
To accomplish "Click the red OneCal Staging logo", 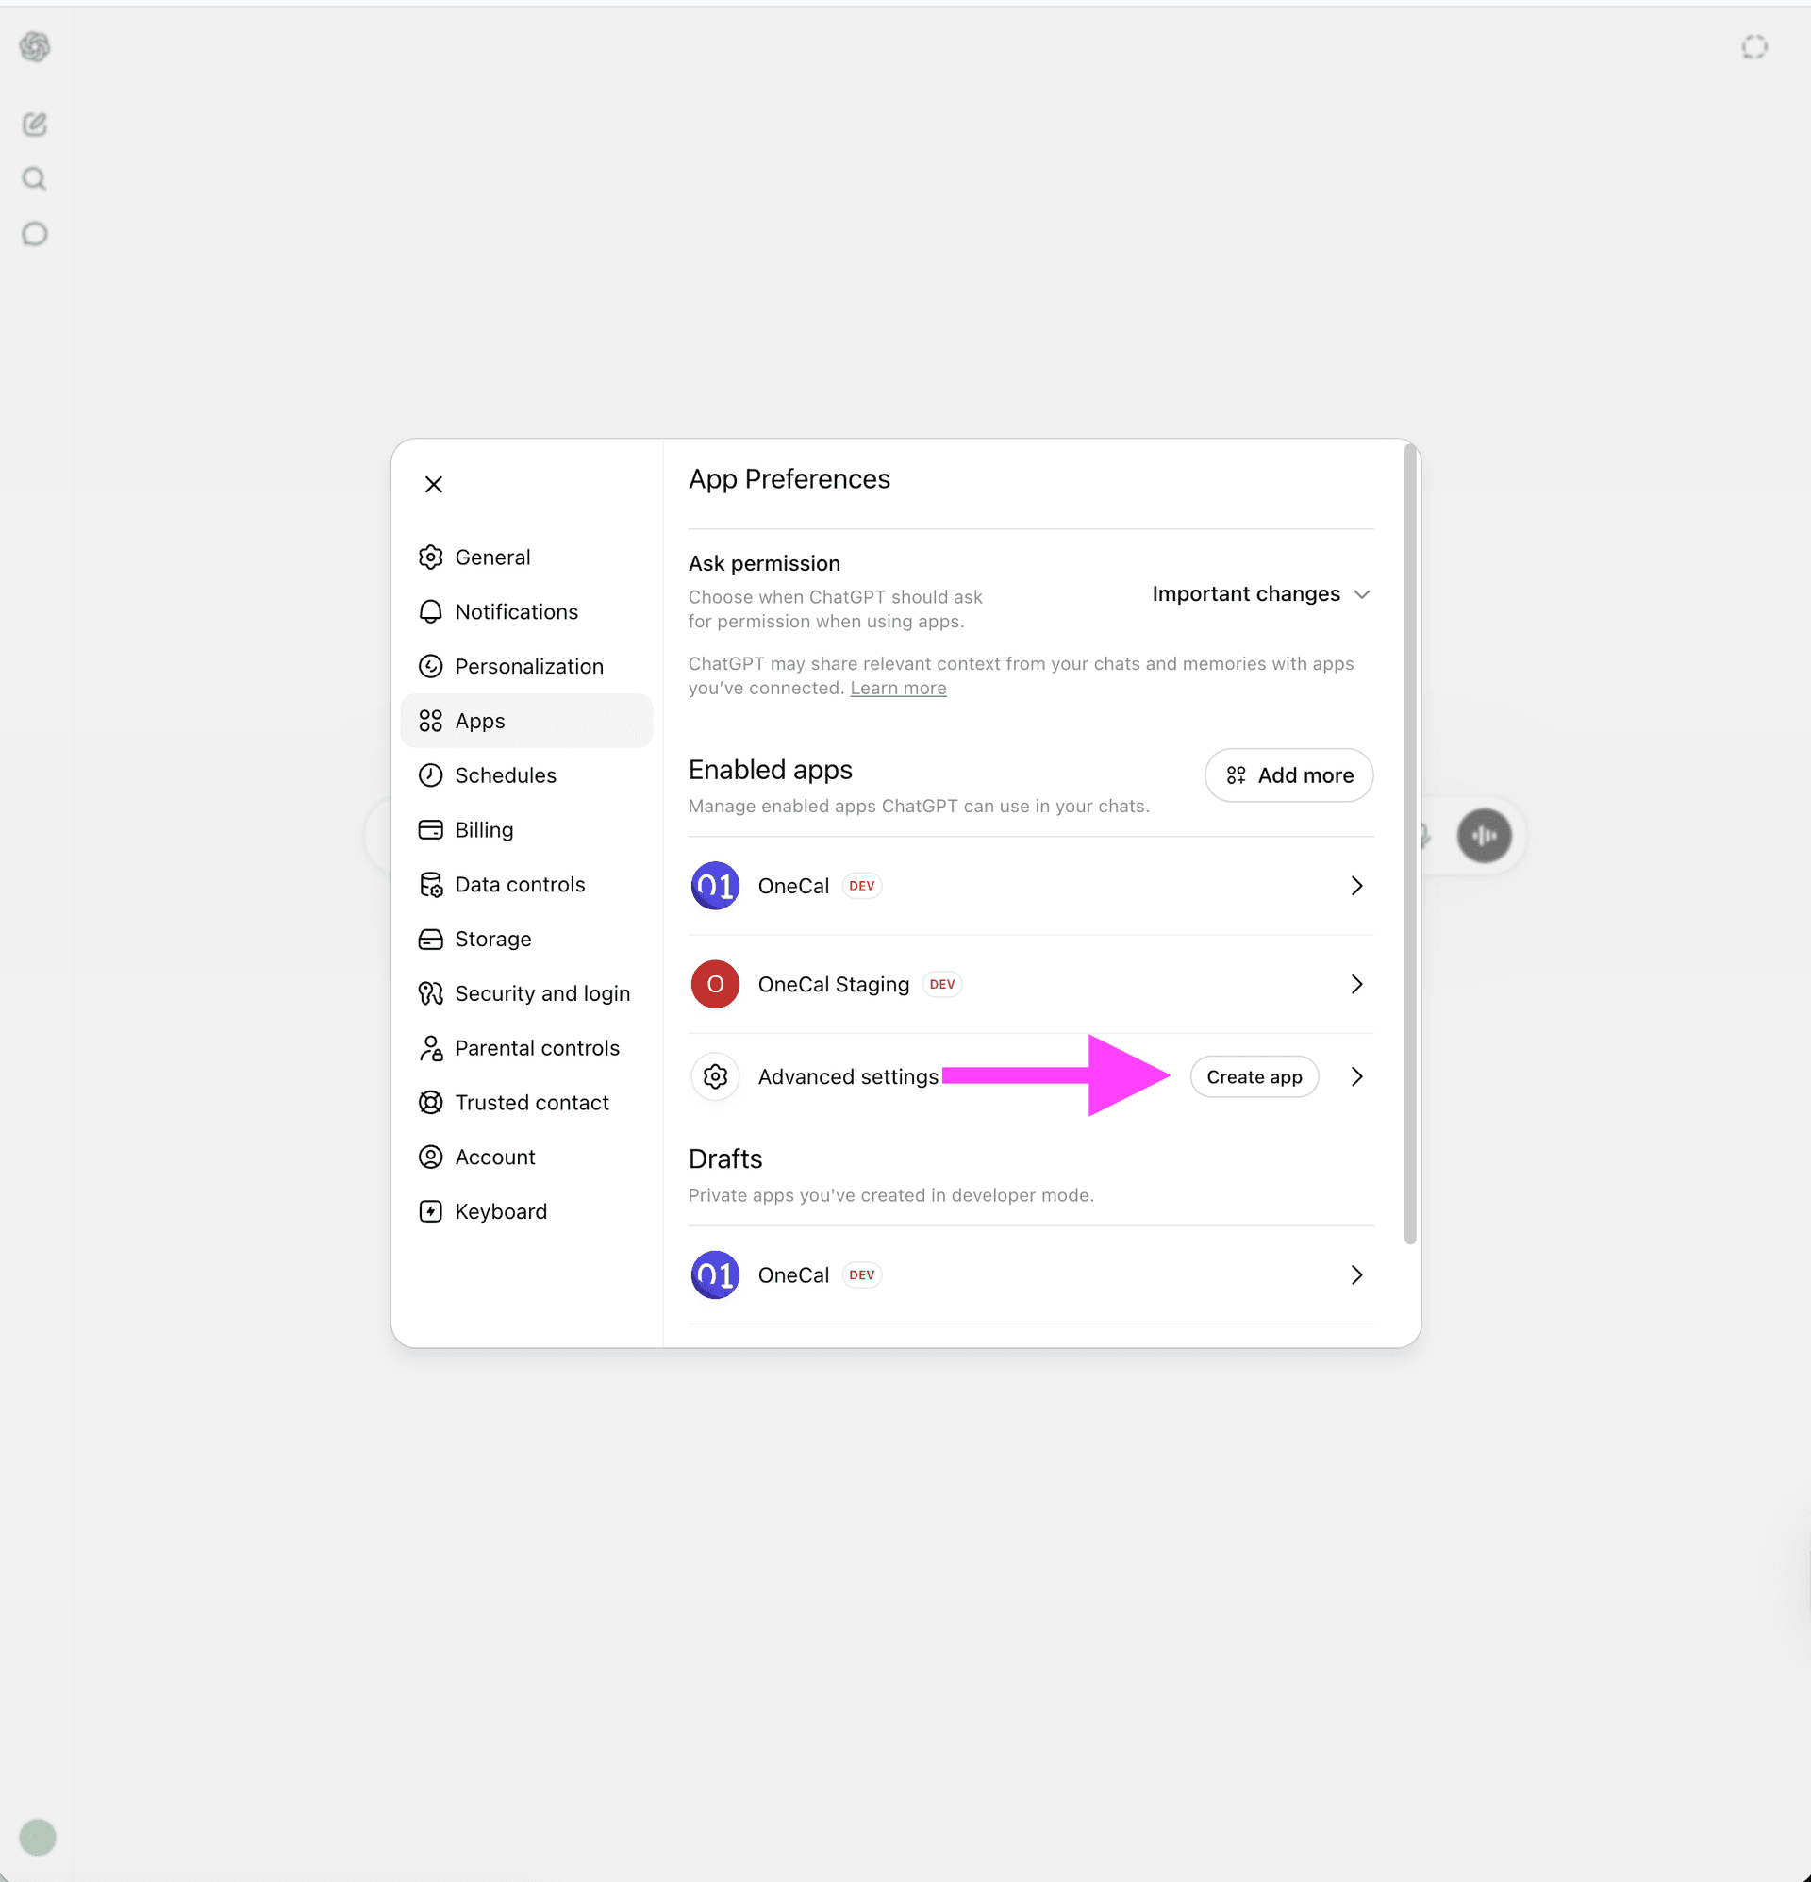I will coord(715,984).
